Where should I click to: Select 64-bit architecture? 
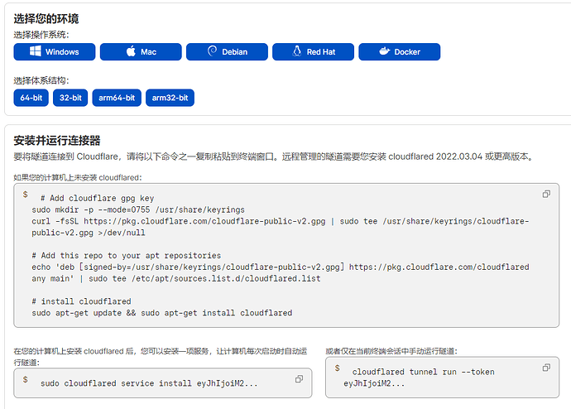click(31, 98)
